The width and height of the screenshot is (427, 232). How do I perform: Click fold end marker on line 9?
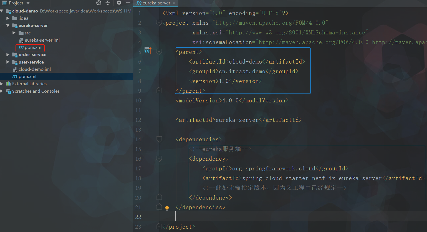(159, 90)
